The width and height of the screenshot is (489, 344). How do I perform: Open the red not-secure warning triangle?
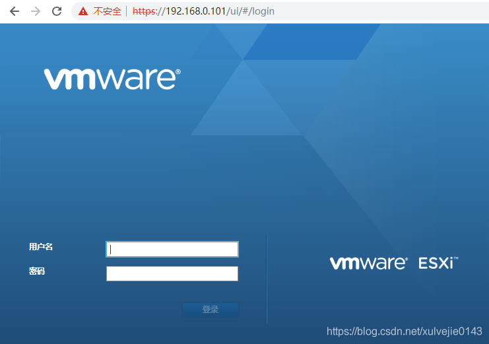coord(83,11)
